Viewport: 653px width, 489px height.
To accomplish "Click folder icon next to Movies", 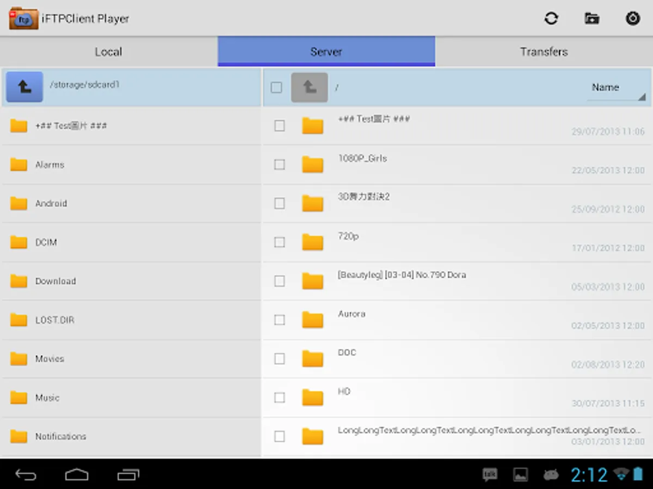I will click(x=19, y=359).
